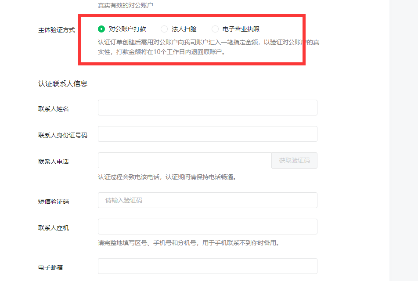Click hint text 请完整地填写区号
Viewport: 418px width, 281px height.
point(189,243)
